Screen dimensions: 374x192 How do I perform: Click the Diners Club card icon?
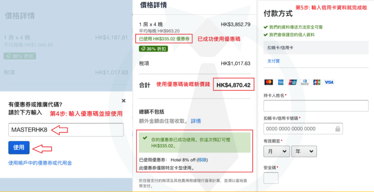[x=305, y=82]
